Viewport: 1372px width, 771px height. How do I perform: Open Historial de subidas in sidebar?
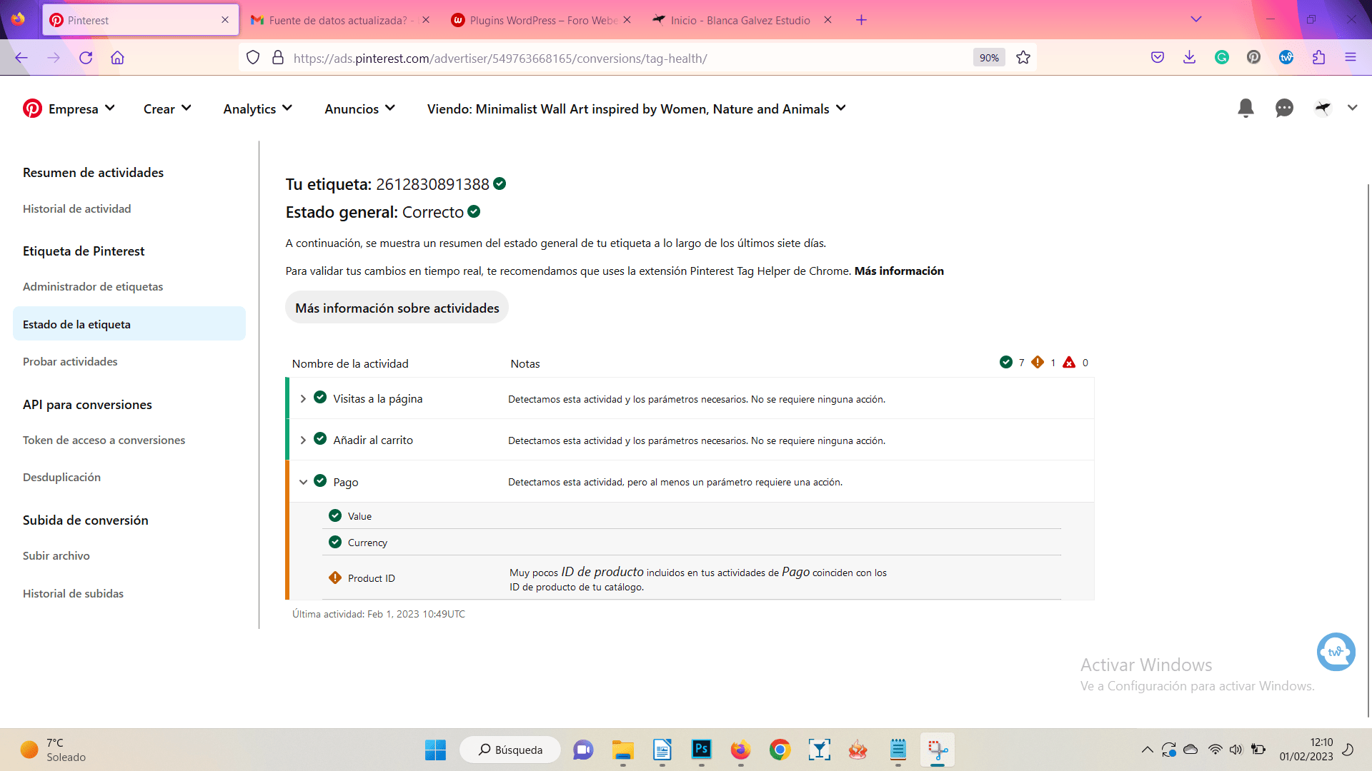(73, 593)
